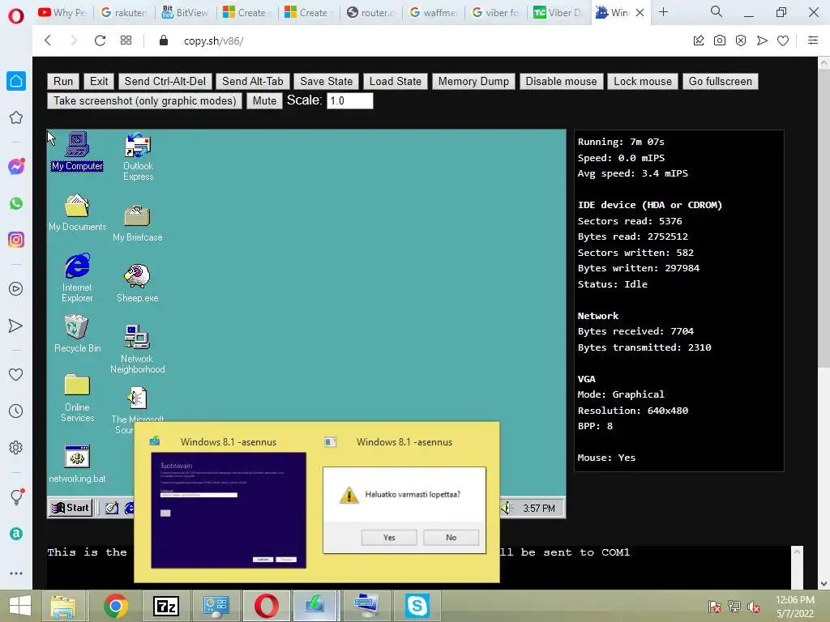Select Internet Explorer desktop icon
Screen dimensions: 830x622
pos(77,278)
